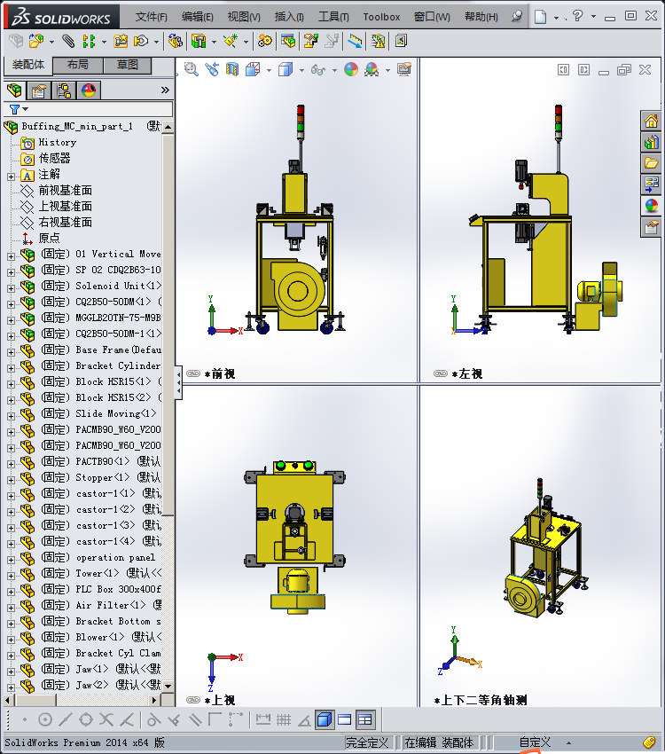Image resolution: width=665 pixels, height=754 pixels.
Task: Open the 自定义 status bar dropdown arrow
Action: 568,742
